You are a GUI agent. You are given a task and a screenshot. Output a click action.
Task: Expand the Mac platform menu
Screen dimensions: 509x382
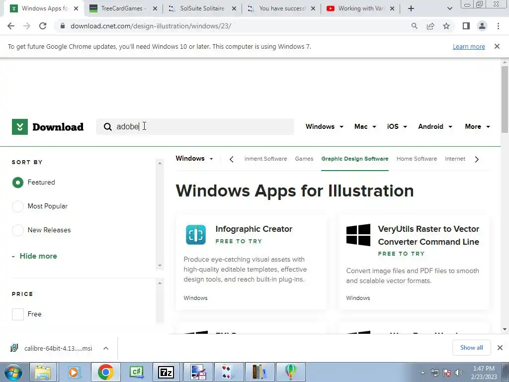tap(365, 127)
